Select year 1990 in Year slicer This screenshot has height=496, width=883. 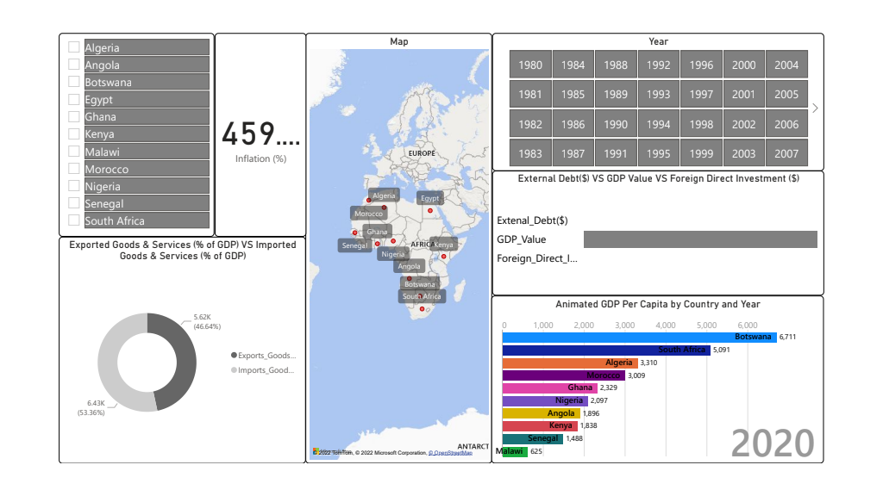point(616,124)
